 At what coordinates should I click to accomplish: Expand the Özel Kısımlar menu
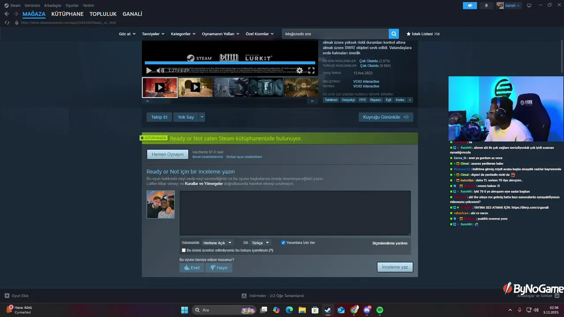point(260,34)
